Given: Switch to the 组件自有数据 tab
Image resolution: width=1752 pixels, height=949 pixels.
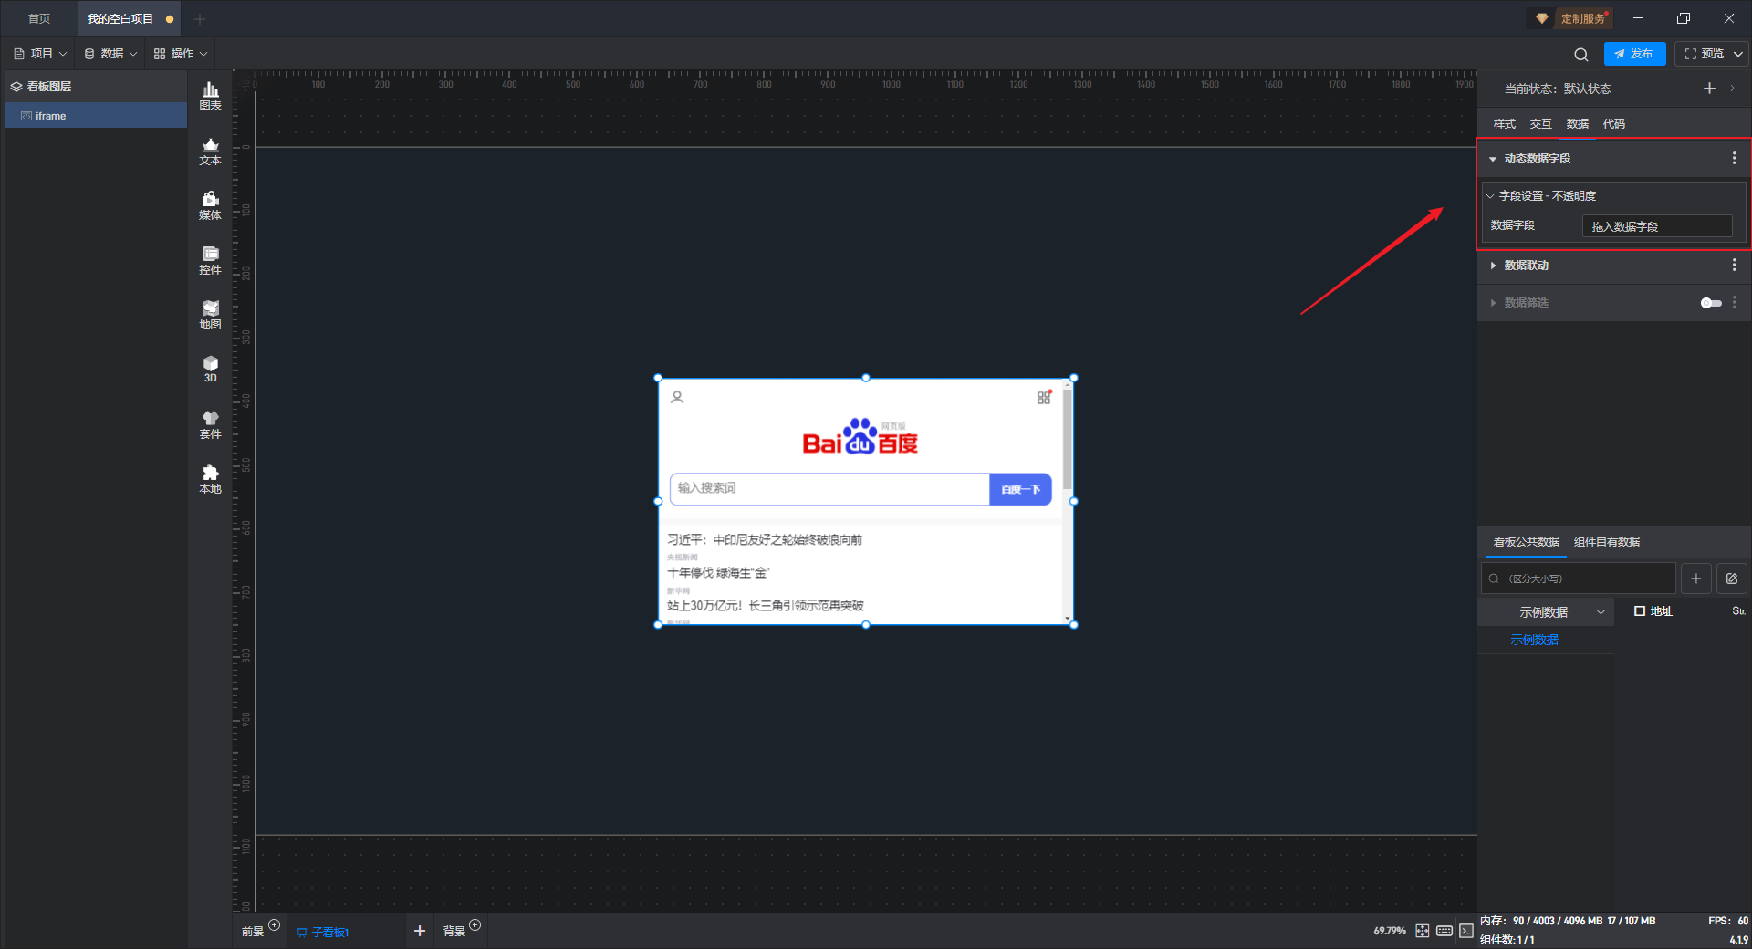Looking at the screenshot, I should coord(1607,542).
